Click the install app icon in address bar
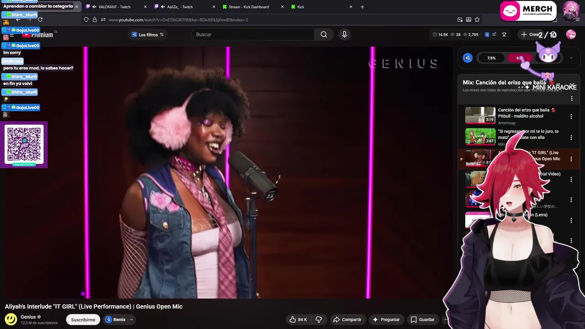Viewport: 585px width, 329px height. (x=468, y=20)
